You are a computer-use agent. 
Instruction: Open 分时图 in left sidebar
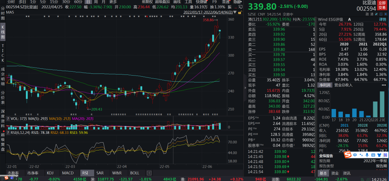click(x=3, y=13)
